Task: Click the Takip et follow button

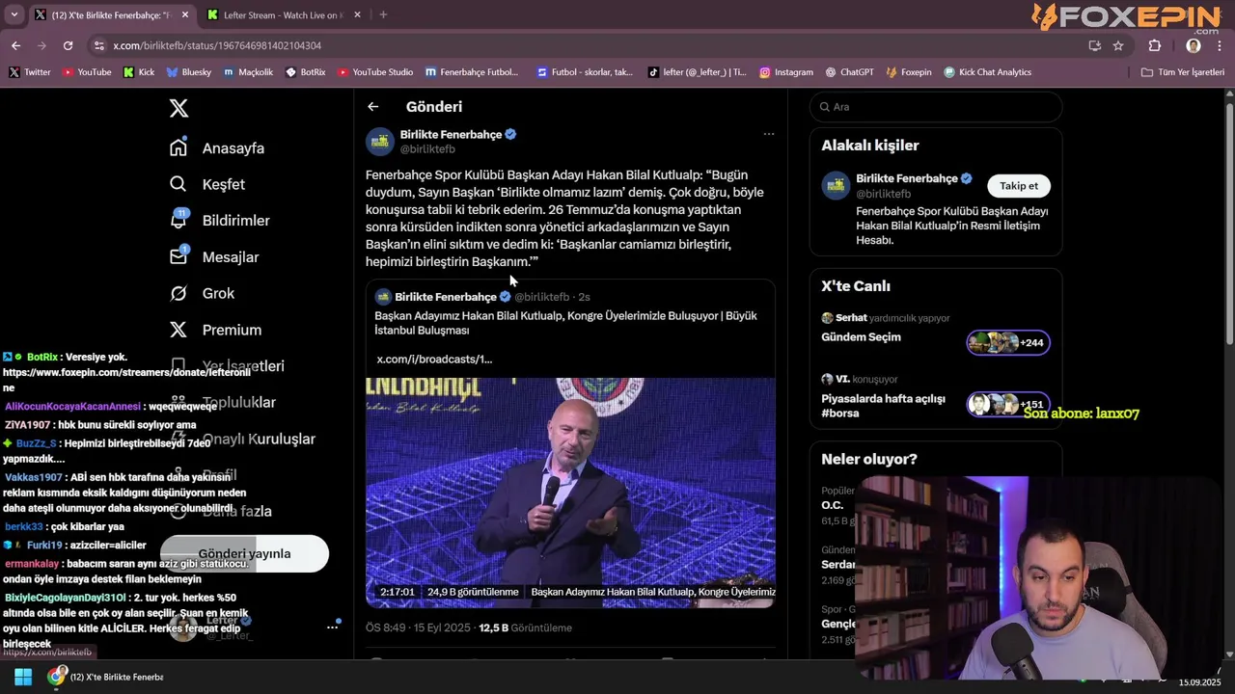Action: pos(1019,186)
